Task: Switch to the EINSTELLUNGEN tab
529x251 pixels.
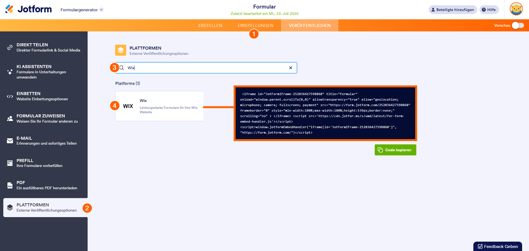Action: 256,25
